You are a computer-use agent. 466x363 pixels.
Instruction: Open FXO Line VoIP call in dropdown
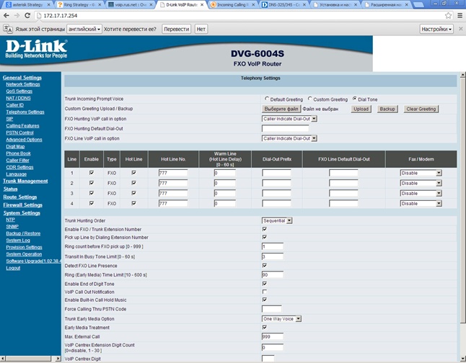coord(289,138)
